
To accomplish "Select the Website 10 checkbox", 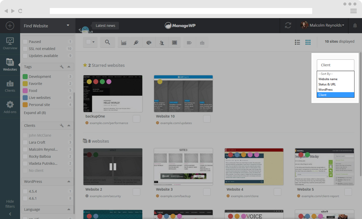I will (207, 119).
